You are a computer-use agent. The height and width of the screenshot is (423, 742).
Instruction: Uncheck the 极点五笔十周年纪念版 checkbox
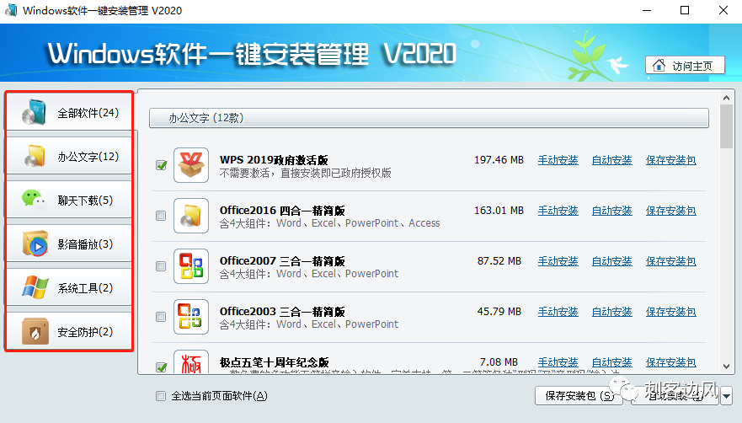coord(162,367)
